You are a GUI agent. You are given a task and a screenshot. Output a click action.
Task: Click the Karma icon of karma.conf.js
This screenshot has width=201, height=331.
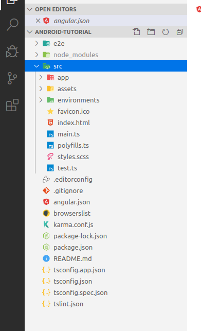pos(46,224)
